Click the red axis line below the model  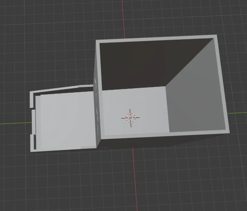(135, 180)
